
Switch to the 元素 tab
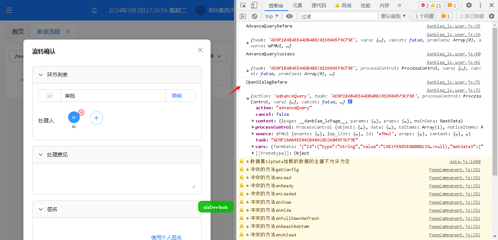297,5
